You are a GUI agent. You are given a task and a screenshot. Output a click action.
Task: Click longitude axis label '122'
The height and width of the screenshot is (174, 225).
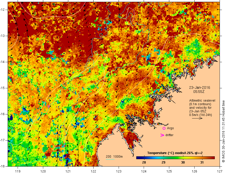[x=93, y=171]
